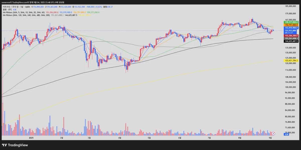This screenshot has height=150, width=301.
Task: Click the red 153,356,200.0 price label
Action: pyautogui.click(x=291, y=36)
